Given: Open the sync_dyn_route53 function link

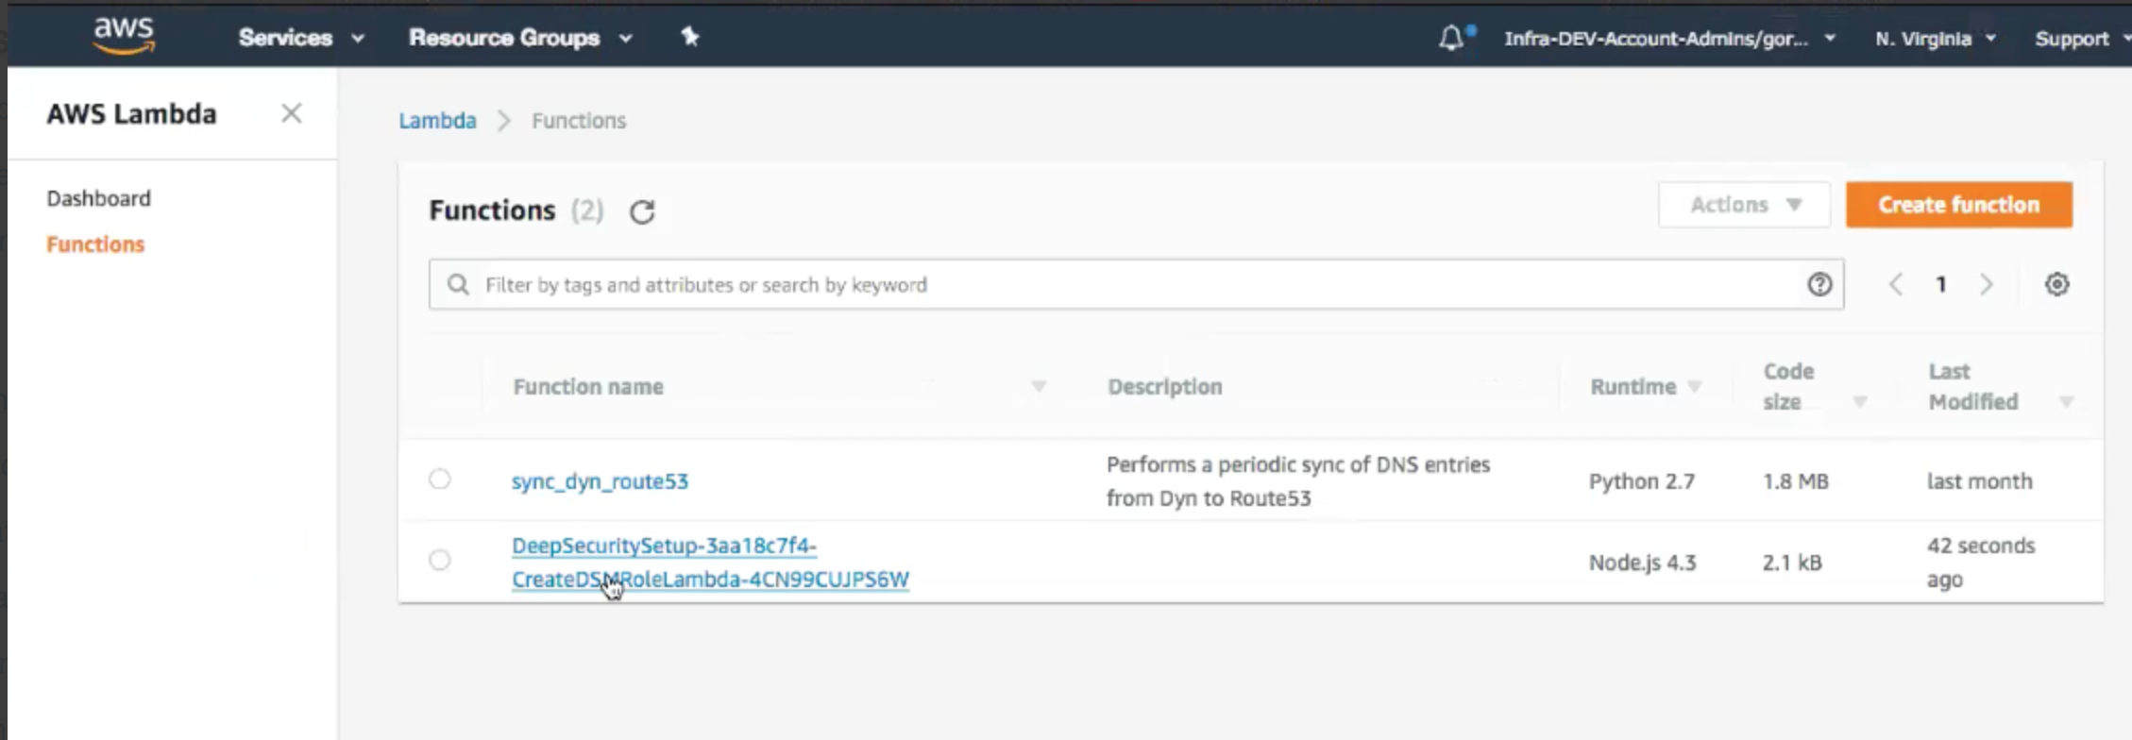Looking at the screenshot, I should [600, 481].
